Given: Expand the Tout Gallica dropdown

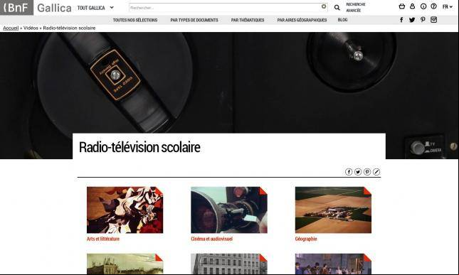Looking at the screenshot, I should pyautogui.click(x=95, y=8).
